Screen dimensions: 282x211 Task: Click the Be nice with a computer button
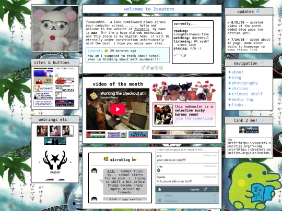click(x=117, y=135)
